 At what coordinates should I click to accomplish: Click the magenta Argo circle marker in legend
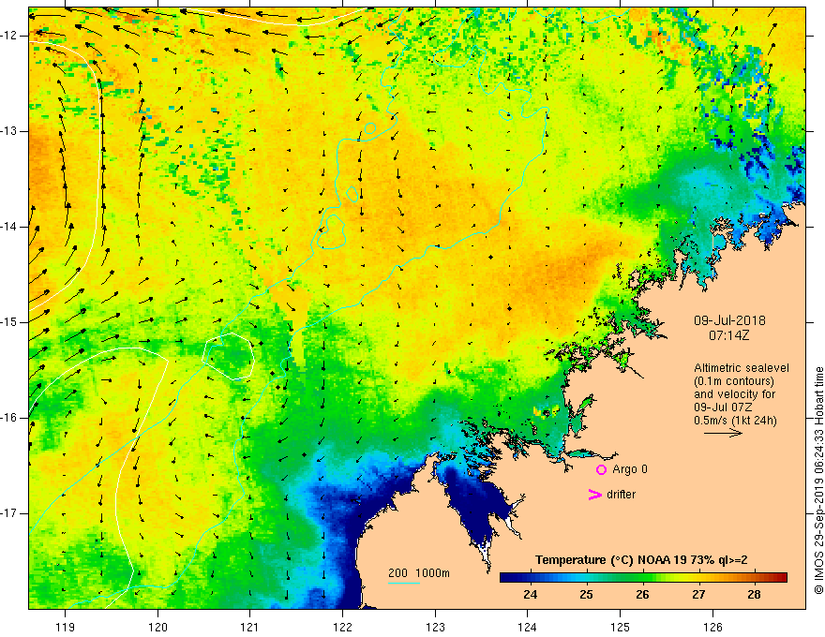601,469
